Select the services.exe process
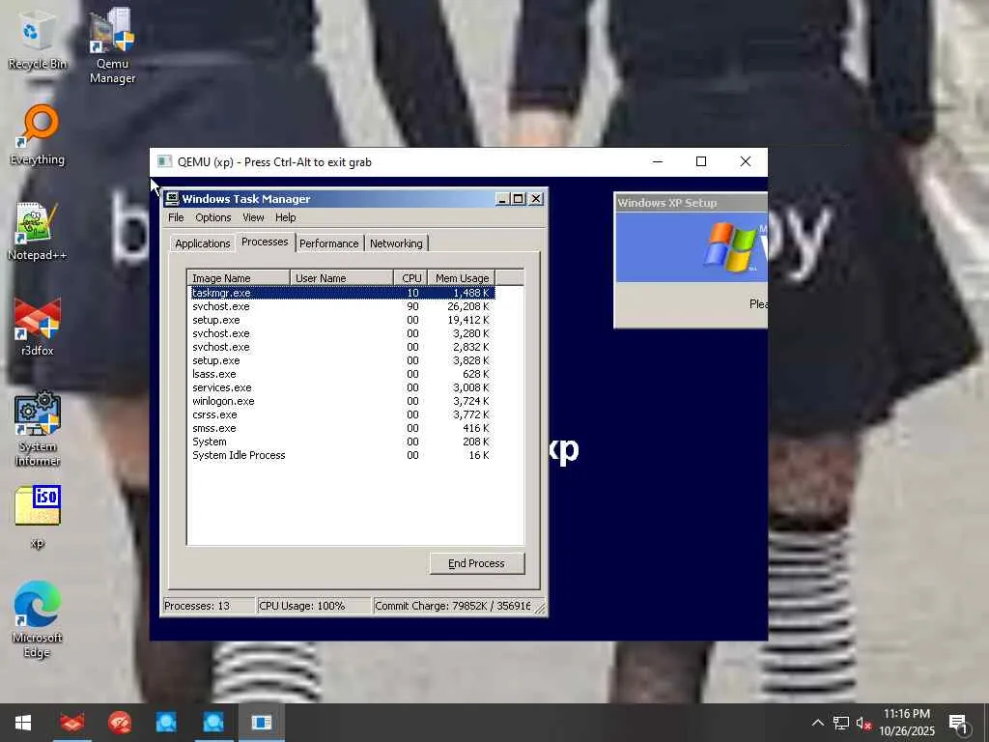 [343, 387]
